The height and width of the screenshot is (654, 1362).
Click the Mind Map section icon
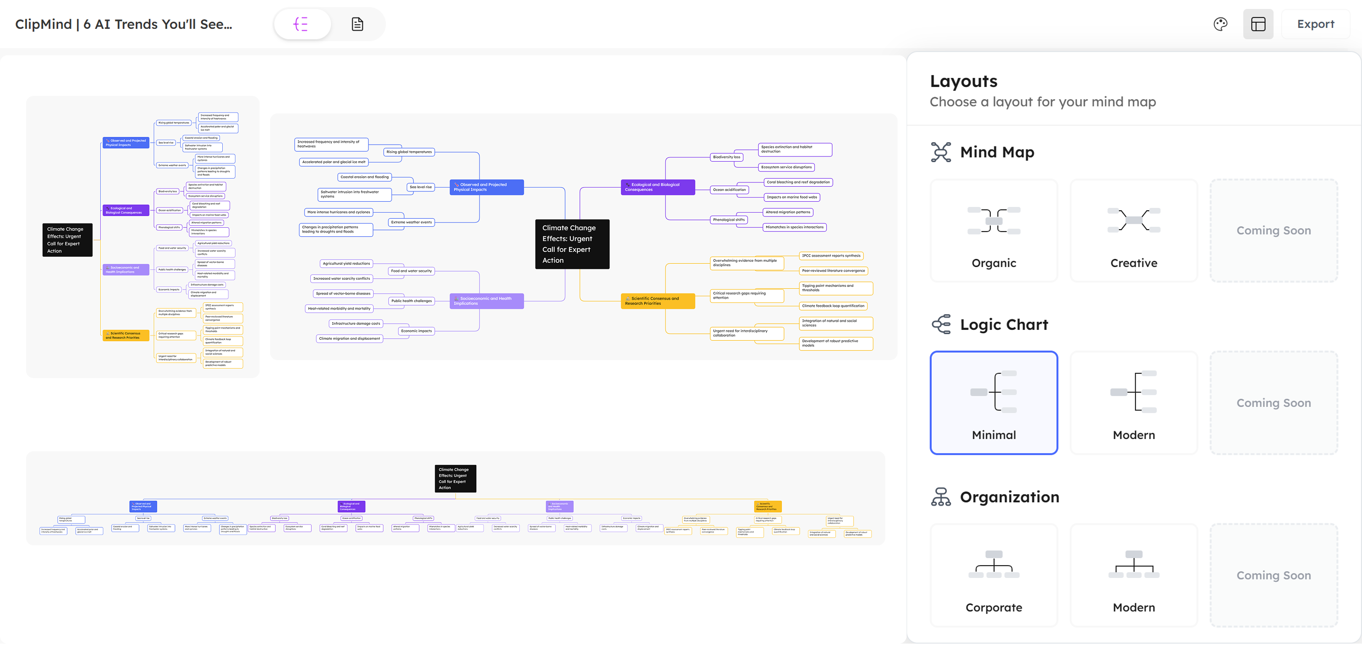[941, 152]
